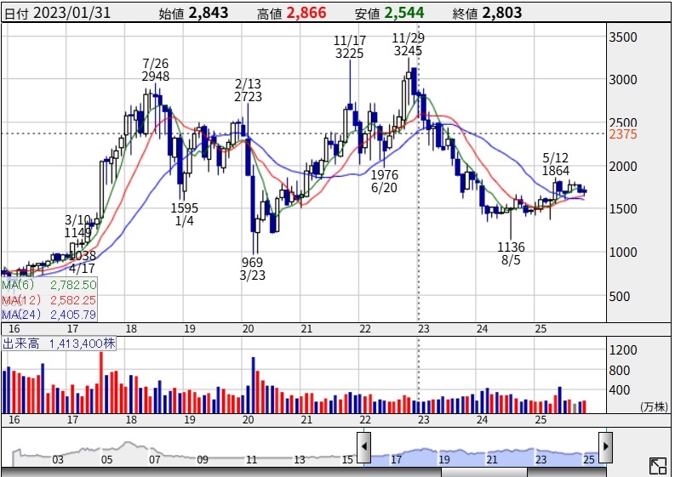
Task: Click the 出来高 volume label box
Action: pos(59,344)
